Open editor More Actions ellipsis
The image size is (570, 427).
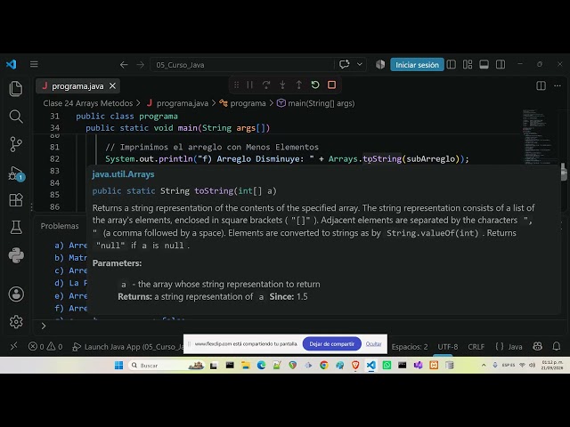pos(558,85)
